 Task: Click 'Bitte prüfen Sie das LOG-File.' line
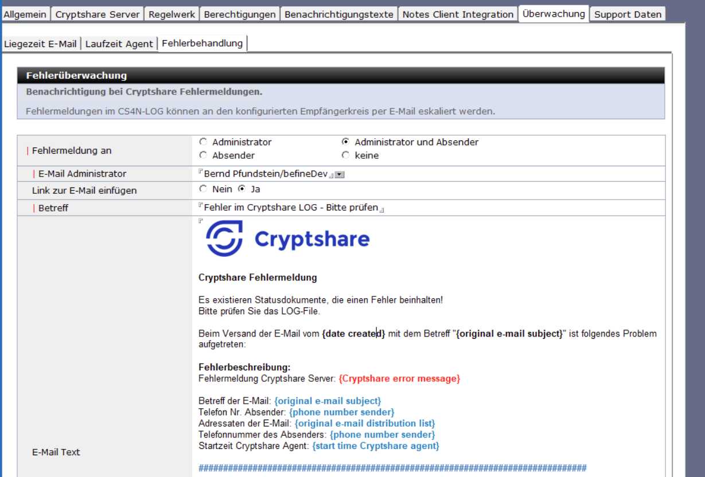pyautogui.click(x=259, y=311)
